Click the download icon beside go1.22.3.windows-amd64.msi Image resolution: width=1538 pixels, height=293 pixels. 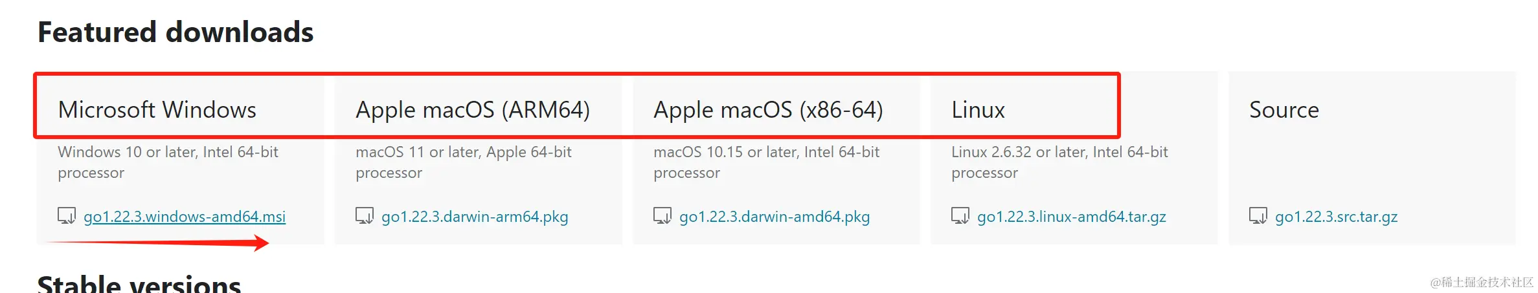point(67,215)
